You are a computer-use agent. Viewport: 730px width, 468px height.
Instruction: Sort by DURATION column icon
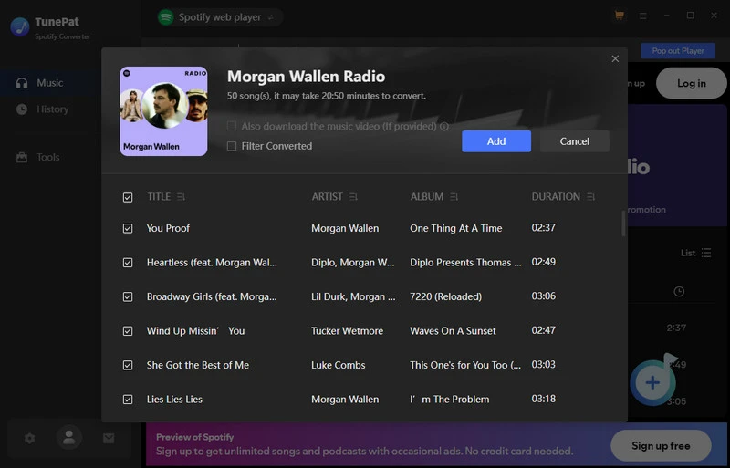tap(590, 197)
